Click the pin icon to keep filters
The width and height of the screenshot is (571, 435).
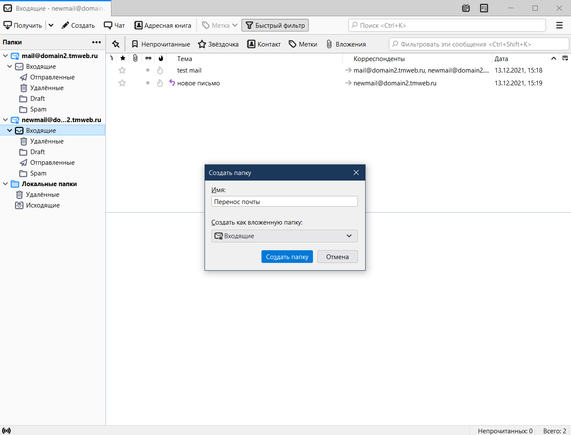pyautogui.click(x=116, y=44)
